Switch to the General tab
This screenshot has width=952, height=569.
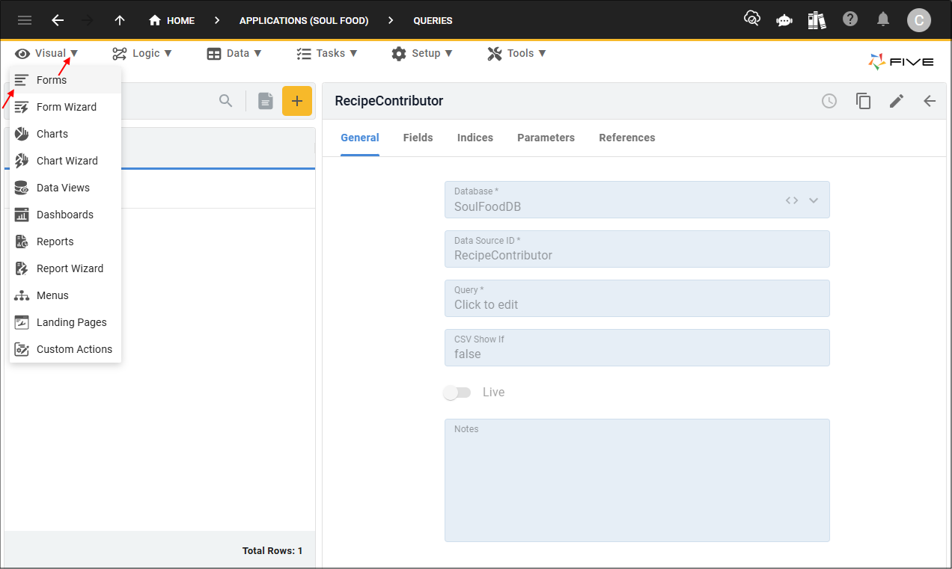pos(360,138)
